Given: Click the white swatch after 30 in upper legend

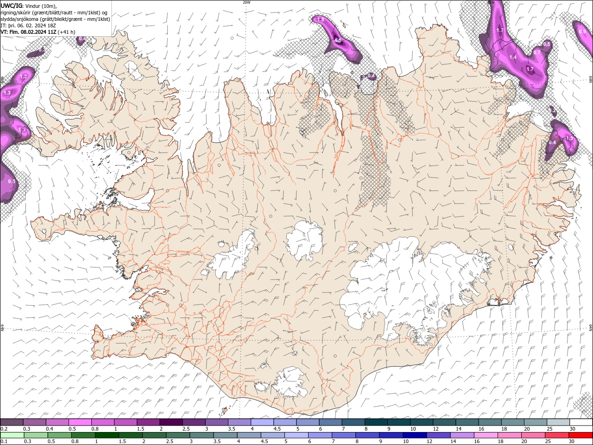Looking at the screenshot, I should [581, 422].
